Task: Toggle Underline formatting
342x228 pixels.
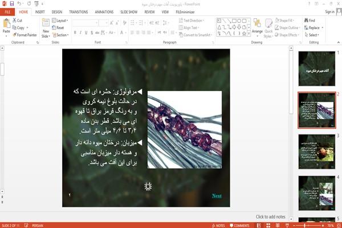Action: pyautogui.click(x=86, y=33)
